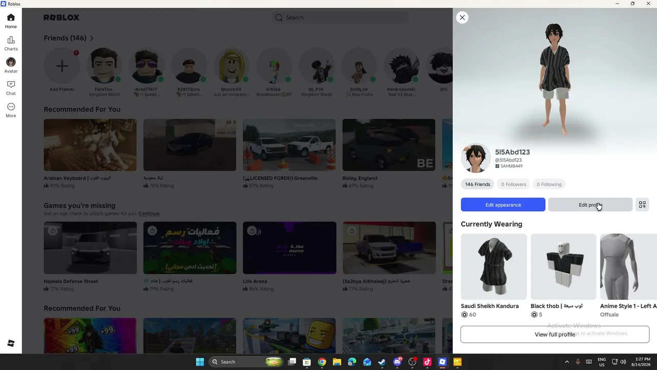This screenshot has width=657, height=370.
Task: Open OBS Studio from the taskbar
Action: (412, 362)
